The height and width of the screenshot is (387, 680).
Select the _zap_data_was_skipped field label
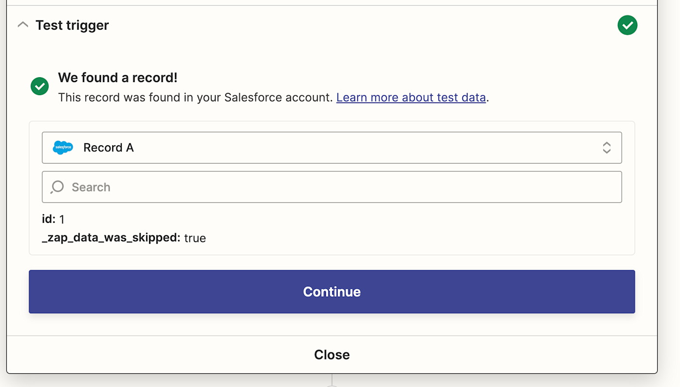pyautogui.click(x=111, y=237)
